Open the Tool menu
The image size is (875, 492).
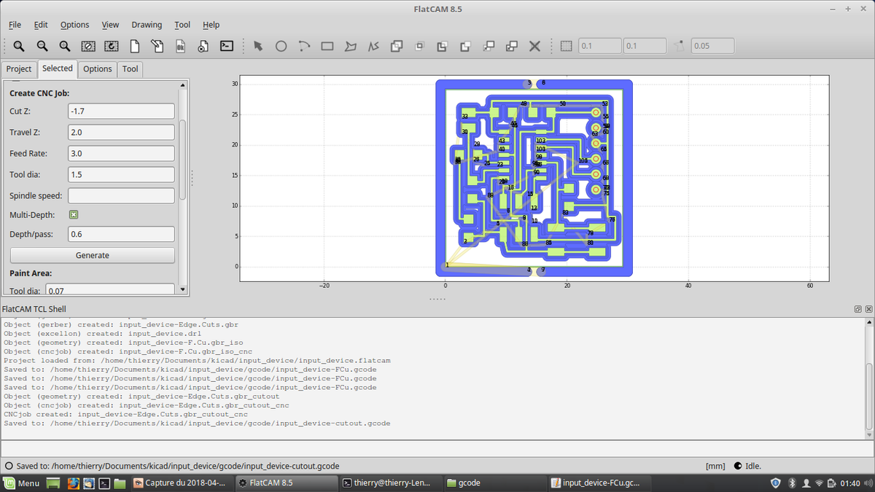(x=182, y=25)
